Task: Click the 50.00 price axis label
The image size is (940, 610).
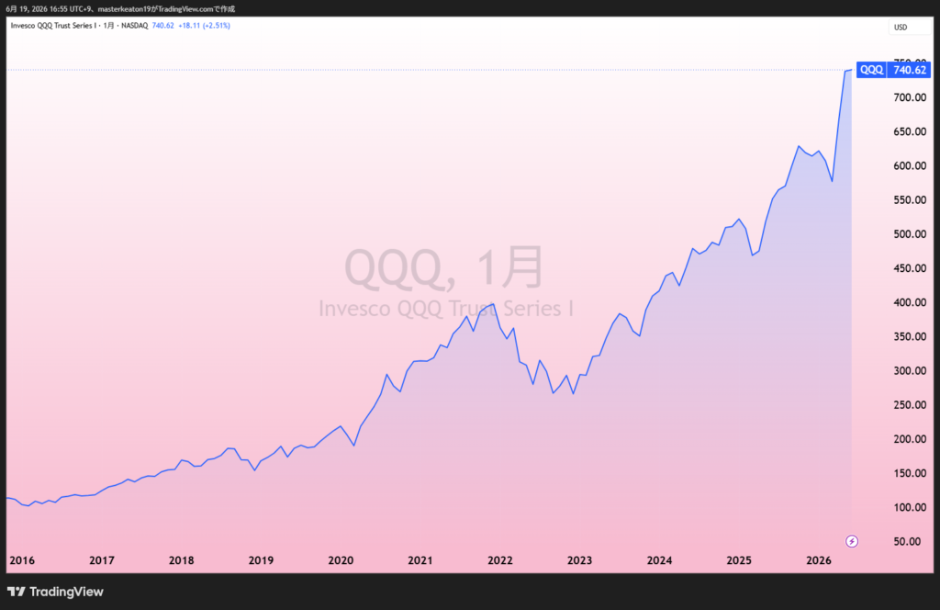Action: tap(907, 542)
